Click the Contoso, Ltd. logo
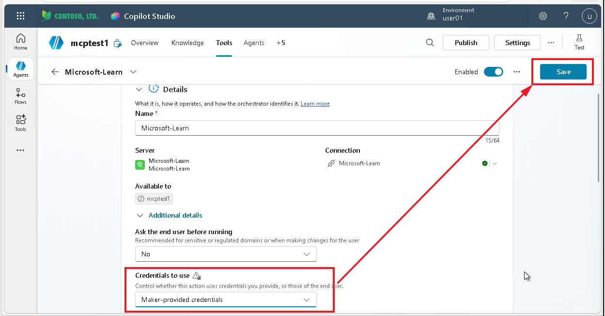Image resolution: width=605 pixels, height=316 pixels. tap(70, 16)
